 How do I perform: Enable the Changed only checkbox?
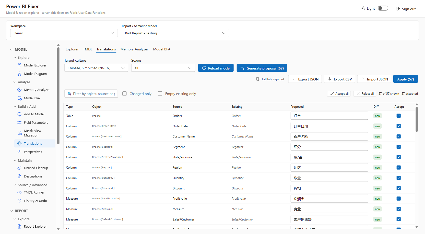click(x=124, y=93)
